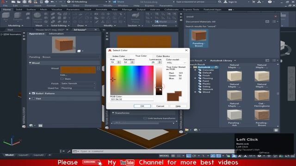The height and width of the screenshot is (166, 296).
Task: Enable the Stain checkbox
Action: tap(62, 79)
